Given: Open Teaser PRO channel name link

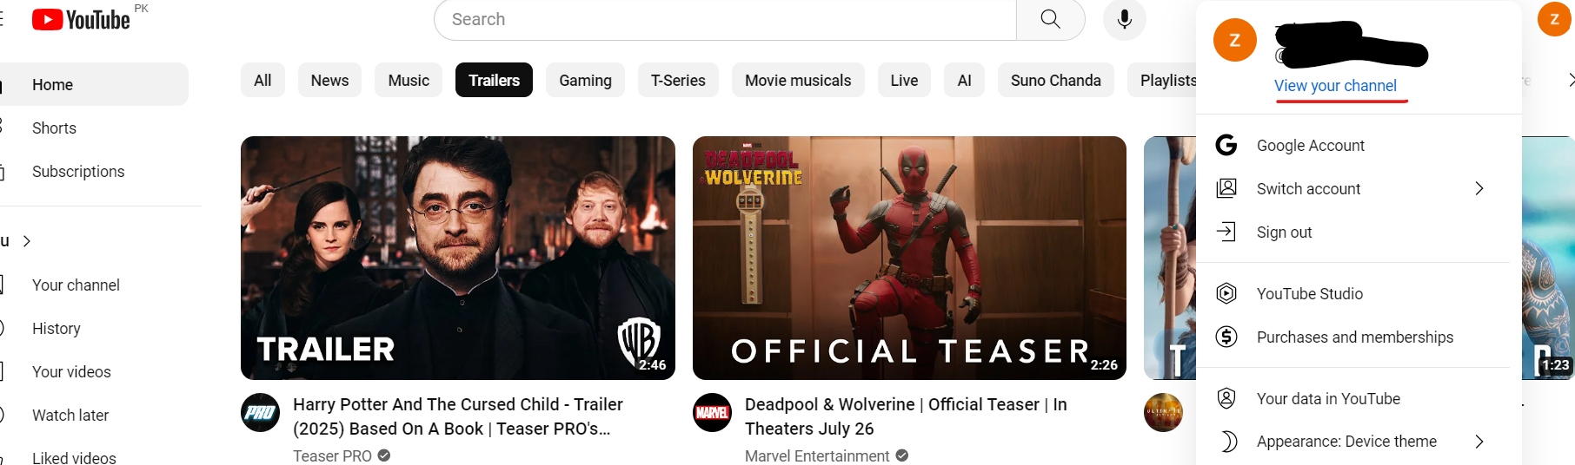Looking at the screenshot, I should 332,455.
